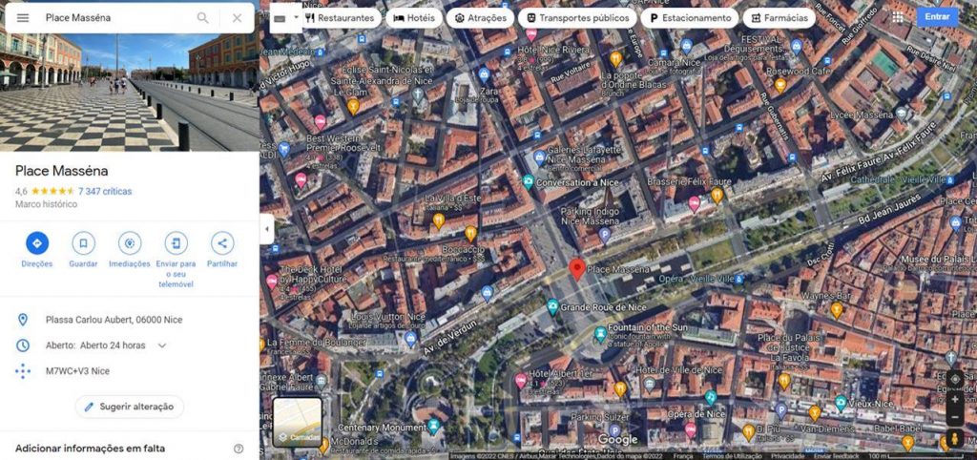Filter by Transportes públicos chip
This screenshot has height=460, width=977.
pyautogui.click(x=577, y=18)
